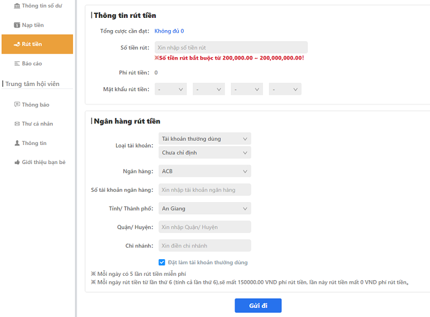Expand the Chưa chỉ định dropdown
The height and width of the screenshot is (317, 430).
[x=205, y=153]
